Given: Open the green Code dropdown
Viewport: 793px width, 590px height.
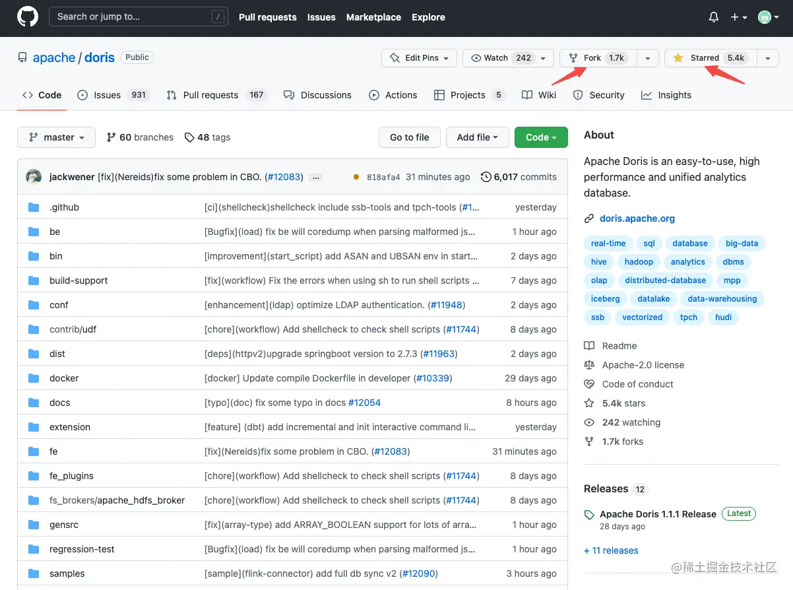Looking at the screenshot, I should [x=541, y=137].
